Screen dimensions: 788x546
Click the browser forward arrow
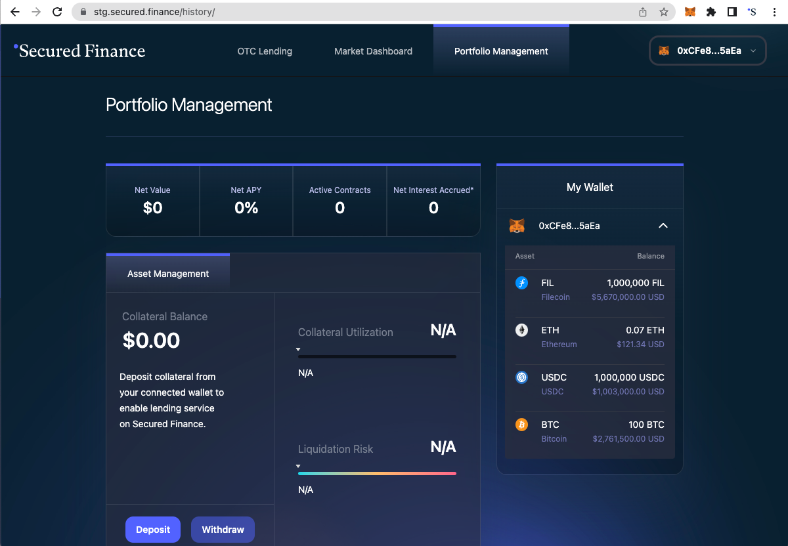click(36, 12)
